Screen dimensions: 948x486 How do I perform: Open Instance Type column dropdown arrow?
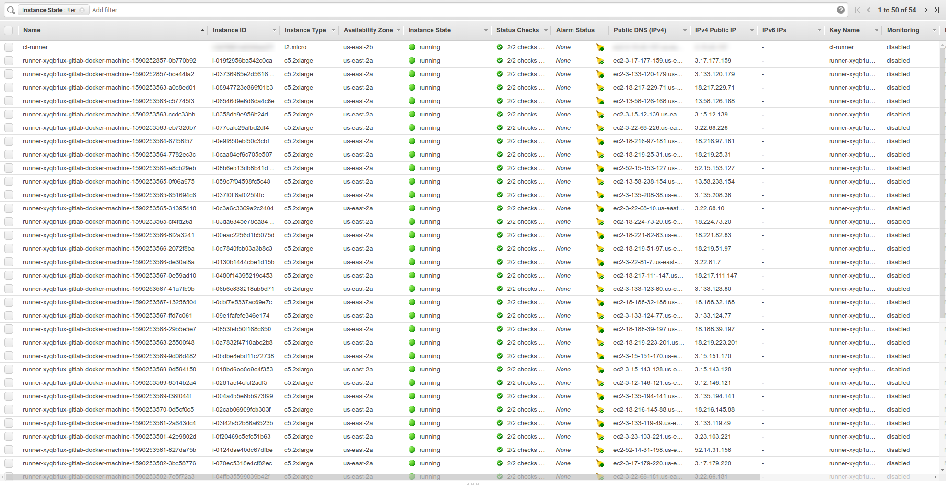point(333,30)
